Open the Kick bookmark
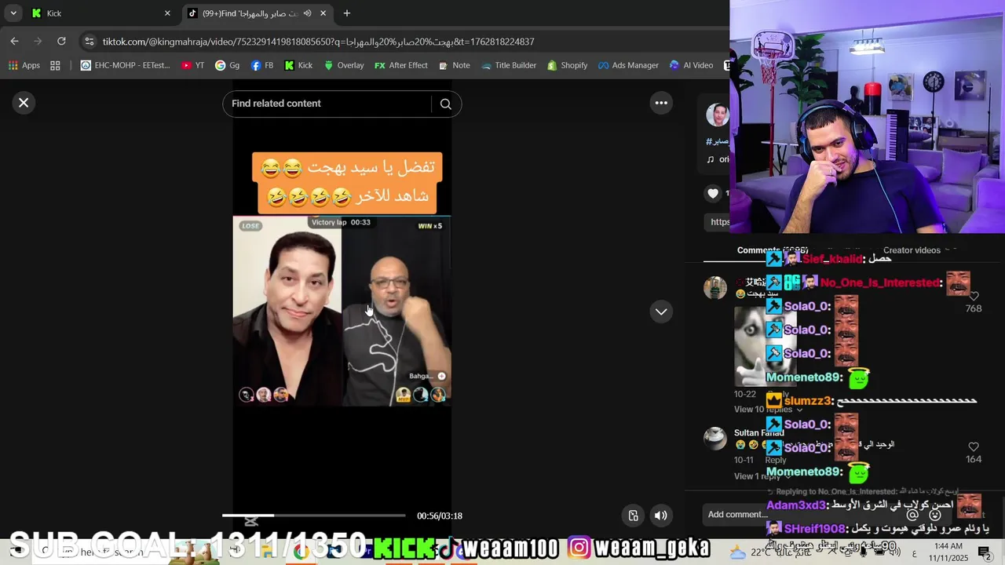This screenshot has height=565, width=1005. point(298,65)
